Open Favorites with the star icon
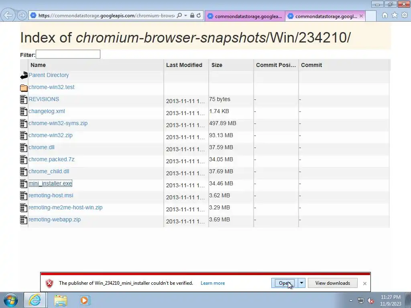Screen dimensions: 411x308 pos(395,15)
